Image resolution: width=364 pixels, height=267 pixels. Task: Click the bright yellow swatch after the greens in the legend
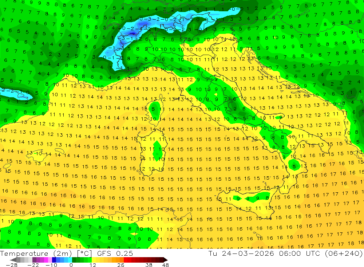click(x=94, y=260)
